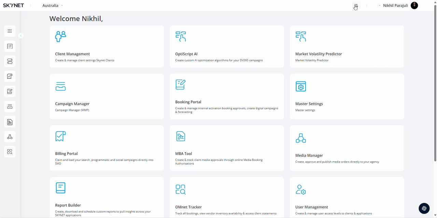Open Billing Portal from the sidebar
437x218 pixels.
[x=10, y=76]
